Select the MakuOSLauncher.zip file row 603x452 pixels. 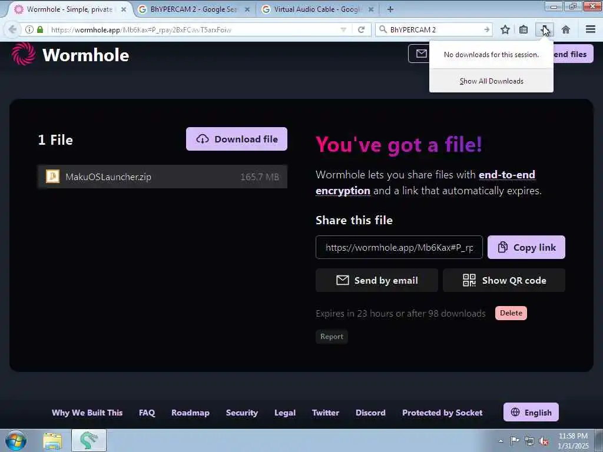point(163,177)
